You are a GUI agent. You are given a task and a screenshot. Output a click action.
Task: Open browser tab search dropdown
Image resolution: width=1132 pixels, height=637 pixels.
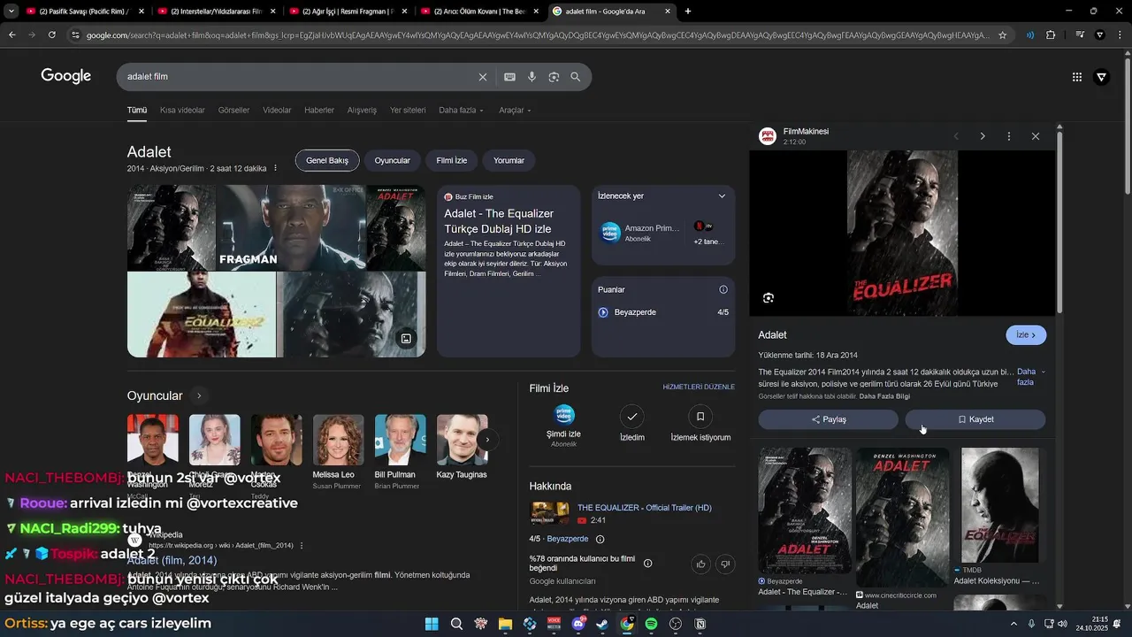(x=11, y=12)
